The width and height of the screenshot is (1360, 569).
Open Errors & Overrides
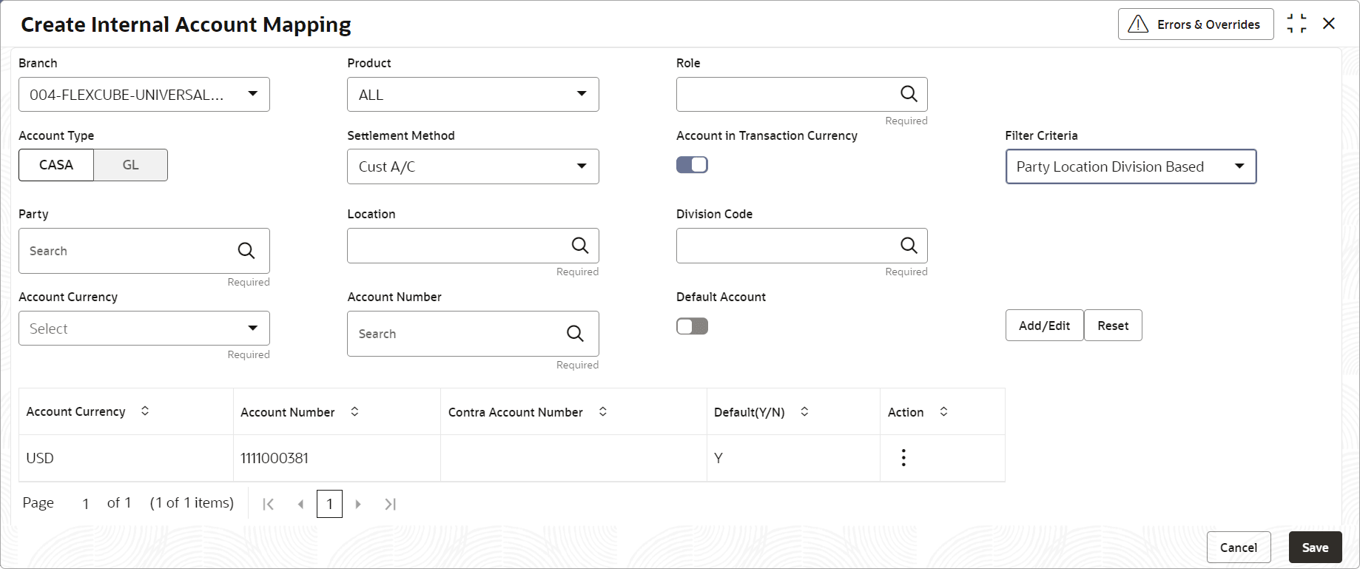click(x=1195, y=24)
